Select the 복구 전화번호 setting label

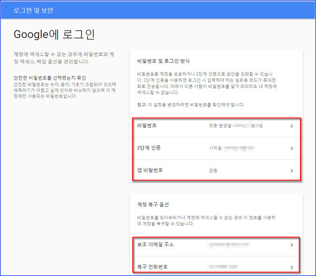tap(153, 267)
